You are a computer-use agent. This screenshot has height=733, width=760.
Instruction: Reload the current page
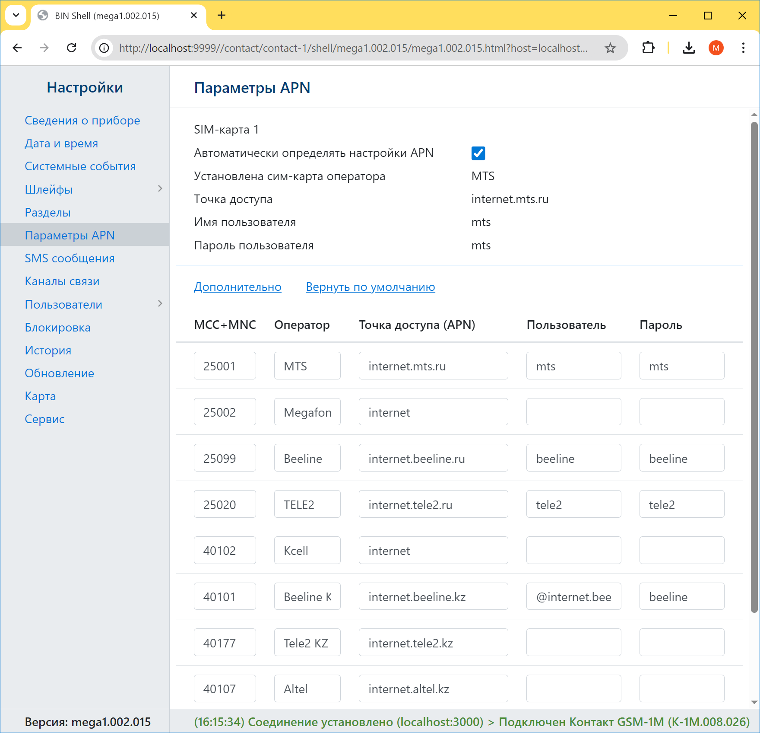(72, 48)
